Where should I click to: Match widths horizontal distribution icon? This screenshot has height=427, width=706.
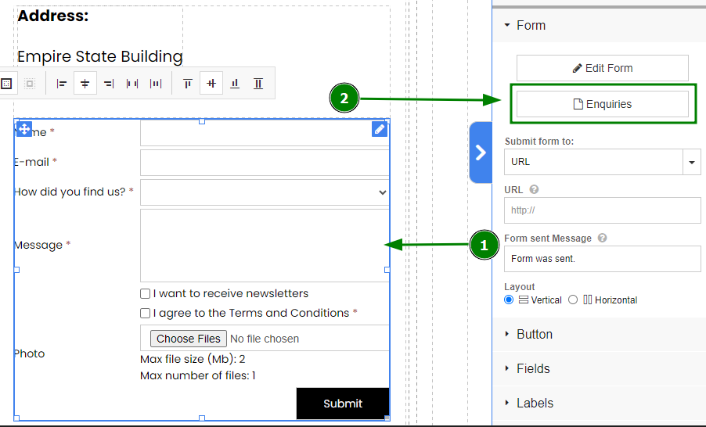coord(155,84)
